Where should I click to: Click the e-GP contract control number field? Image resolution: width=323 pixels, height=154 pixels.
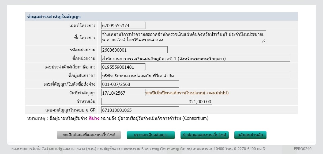point(139,110)
